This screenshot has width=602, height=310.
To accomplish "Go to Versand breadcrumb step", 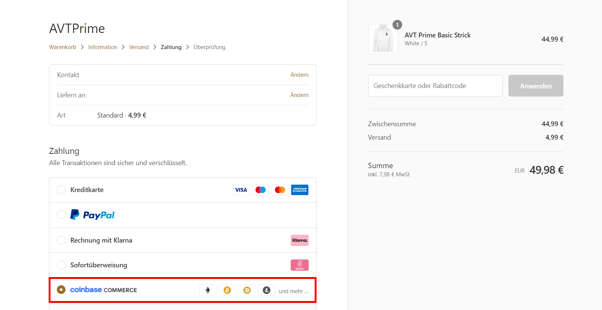I will coord(139,47).
